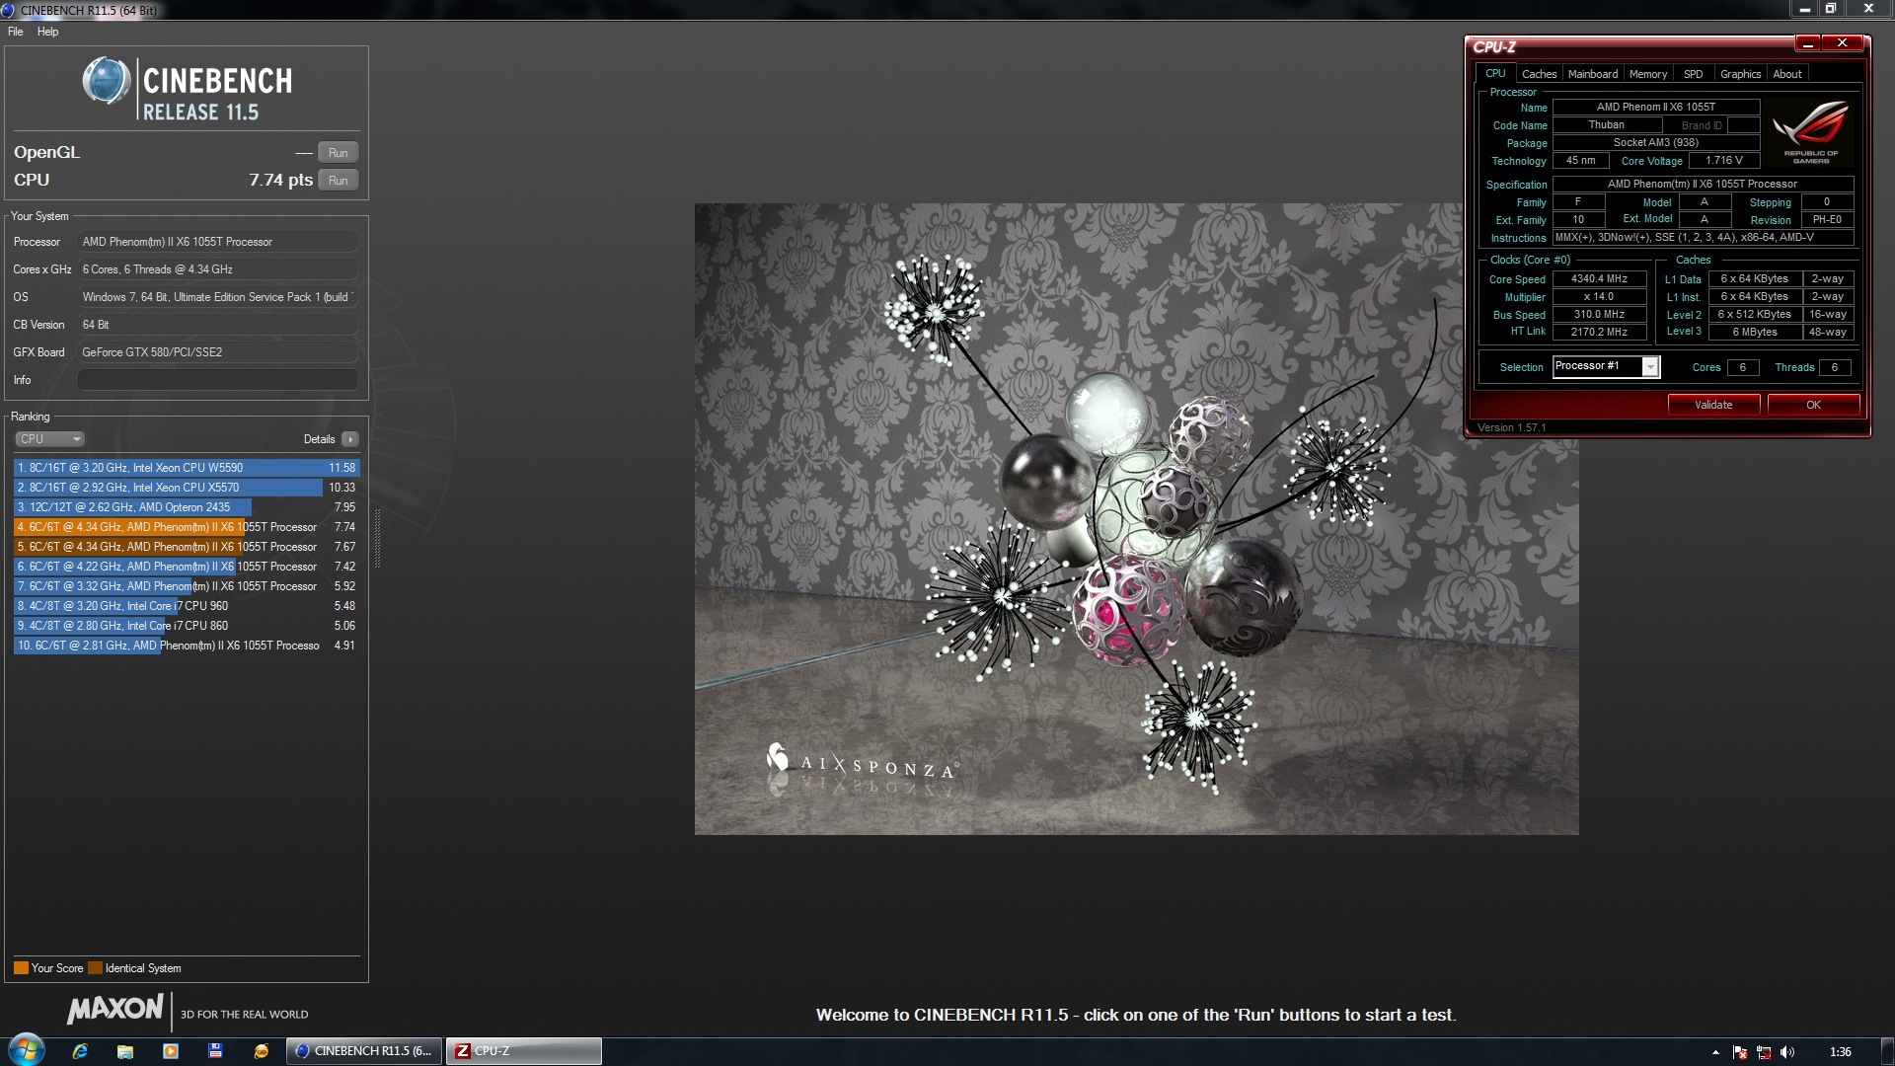Switch to the Memory tab in CPU-Z
Image resolution: width=1895 pixels, height=1066 pixels.
pos(1647,74)
